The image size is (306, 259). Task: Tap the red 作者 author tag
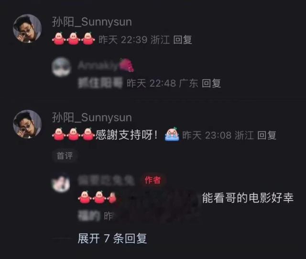pyautogui.click(x=153, y=180)
